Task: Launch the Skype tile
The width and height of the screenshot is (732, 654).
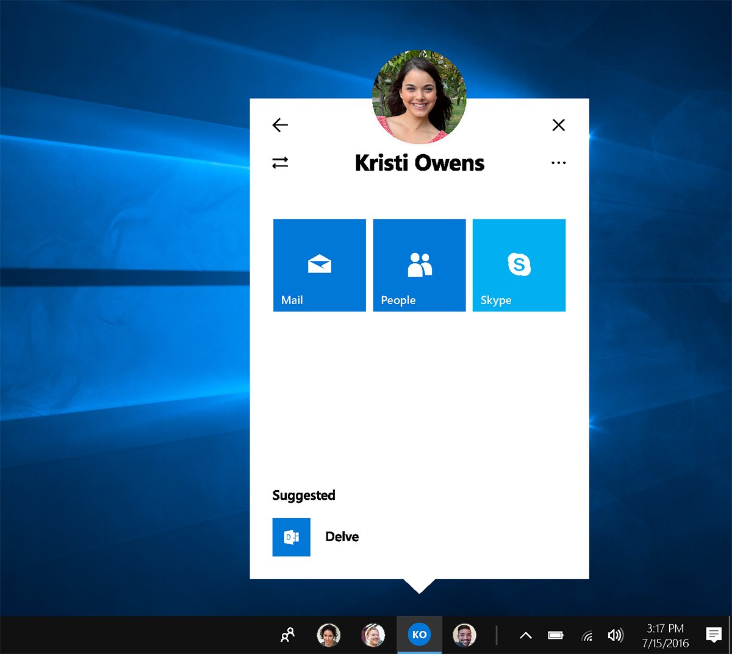Action: click(519, 265)
